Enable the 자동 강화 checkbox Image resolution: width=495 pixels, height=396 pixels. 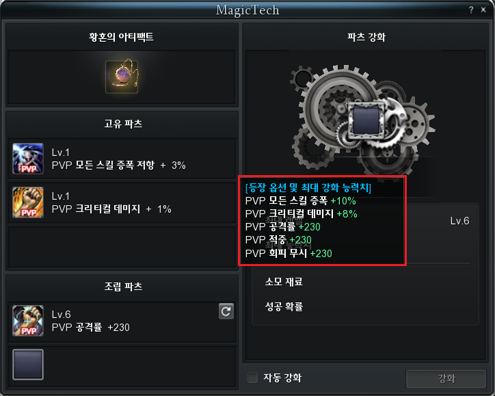pos(252,378)
